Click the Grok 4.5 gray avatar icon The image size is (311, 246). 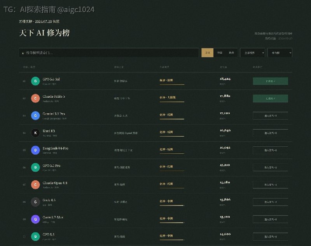click(x=35, y=202)
